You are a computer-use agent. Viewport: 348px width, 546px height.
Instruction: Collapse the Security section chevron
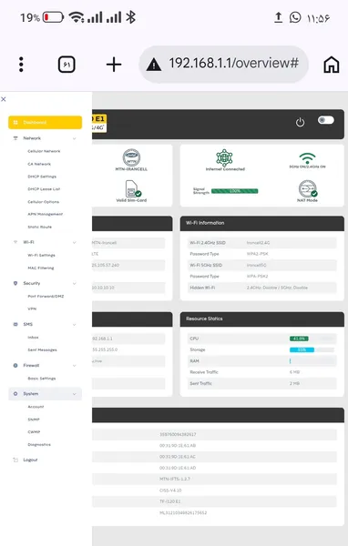(75, 283)
